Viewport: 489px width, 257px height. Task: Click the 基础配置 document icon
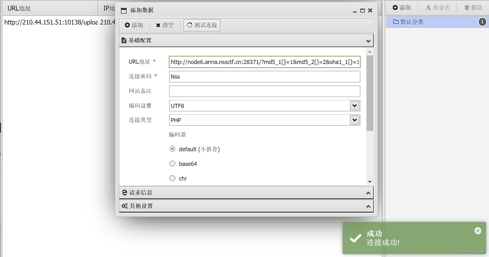pos(124,40)
